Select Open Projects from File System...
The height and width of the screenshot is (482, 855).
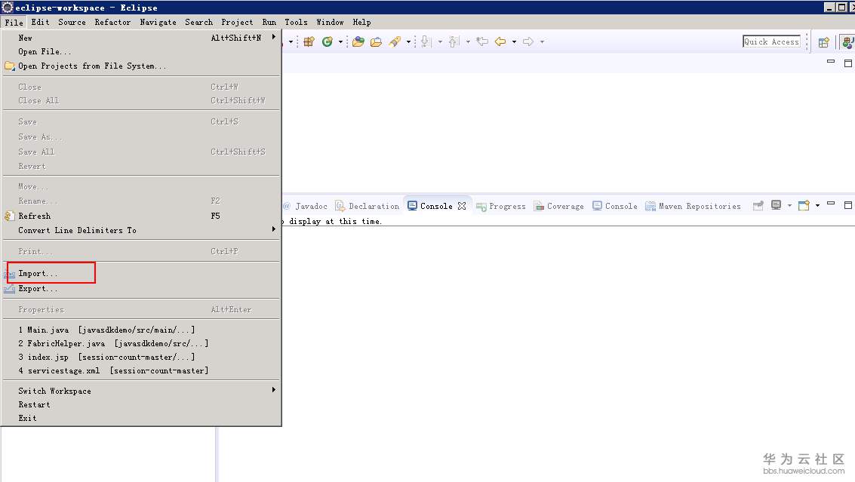pos(141,66)
